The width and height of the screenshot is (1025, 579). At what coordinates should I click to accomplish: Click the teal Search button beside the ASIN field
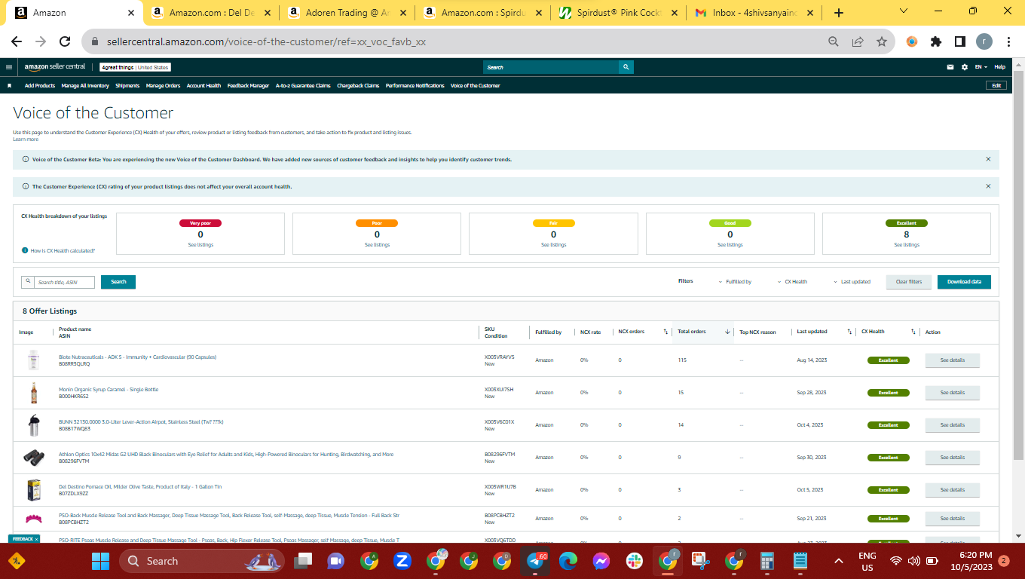pos(118,282)
